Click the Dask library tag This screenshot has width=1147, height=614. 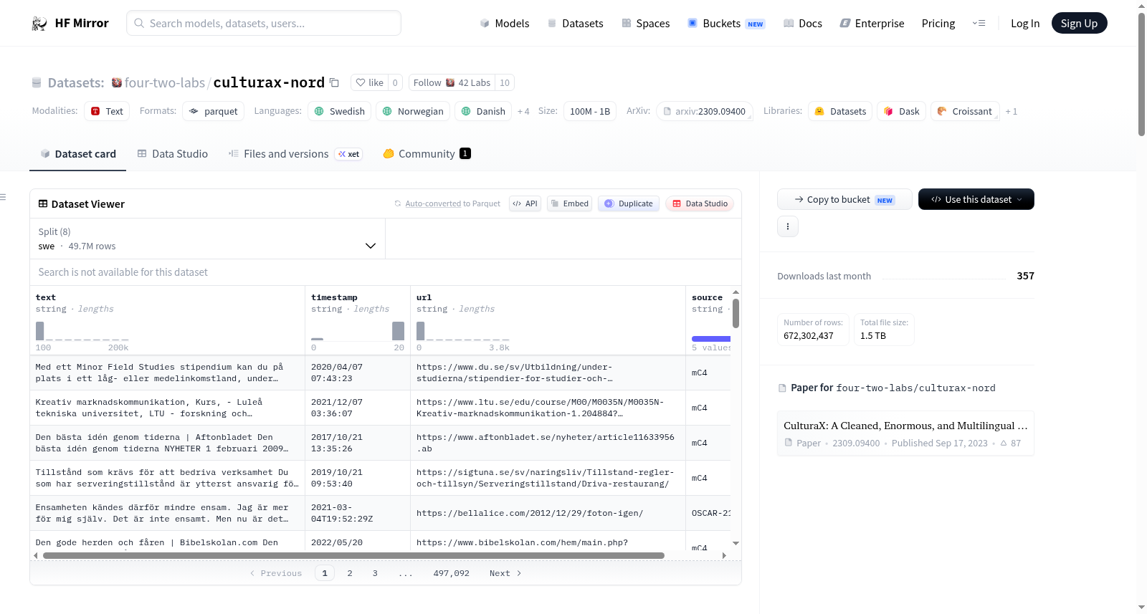coord(902,111)
